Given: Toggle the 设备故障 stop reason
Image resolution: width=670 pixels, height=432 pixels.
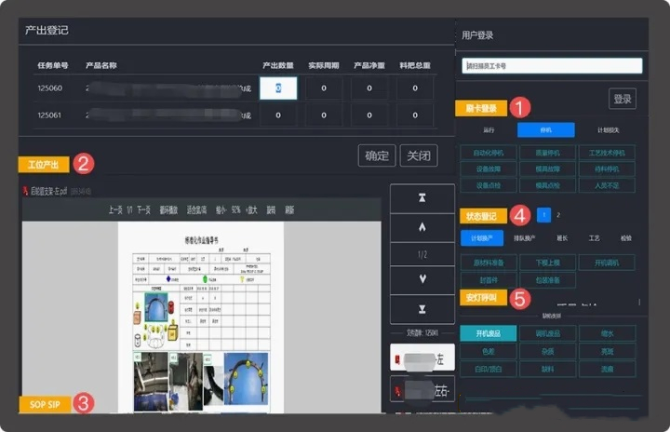Looking at the screenshot, I should [488, 169].
